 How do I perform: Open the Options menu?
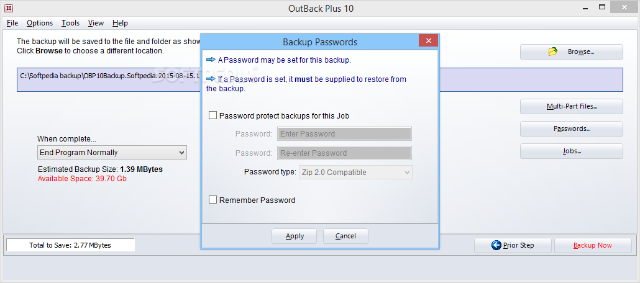(40, 23)
